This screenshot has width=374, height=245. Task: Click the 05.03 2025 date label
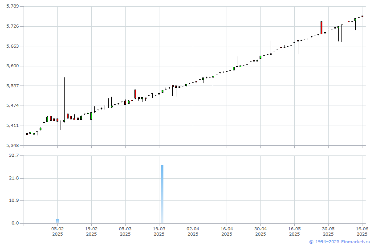point(125,231)
